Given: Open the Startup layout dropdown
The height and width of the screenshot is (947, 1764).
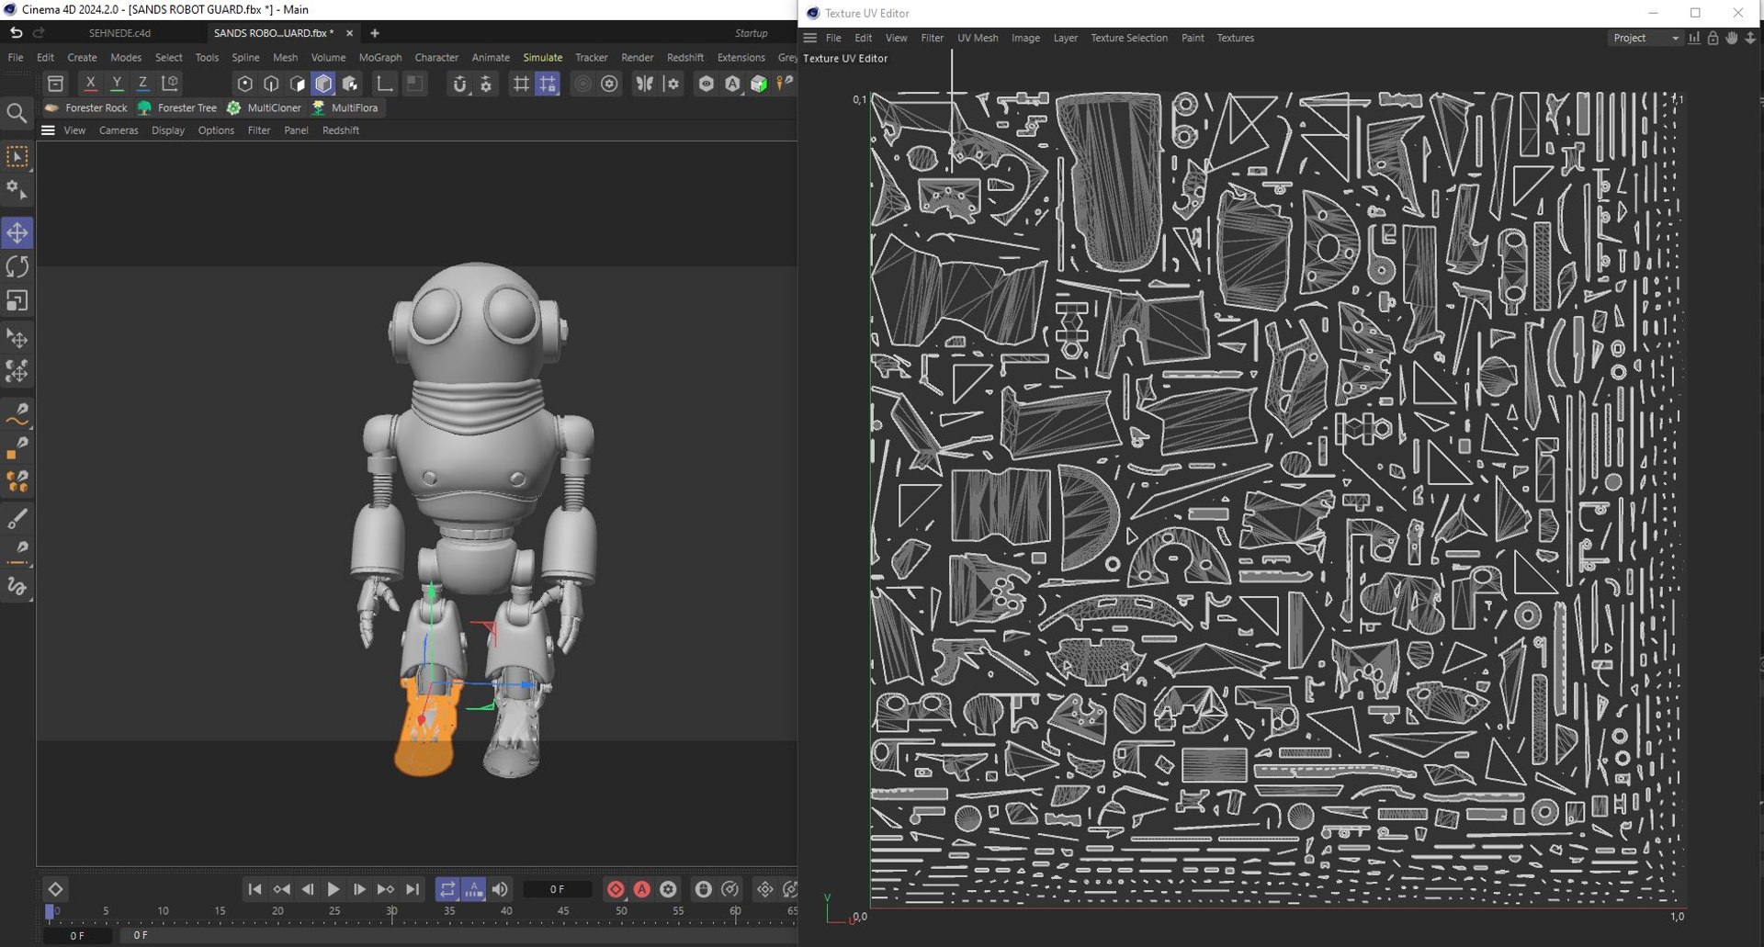Looking at the screenshot, I should (x=751, y=33).
